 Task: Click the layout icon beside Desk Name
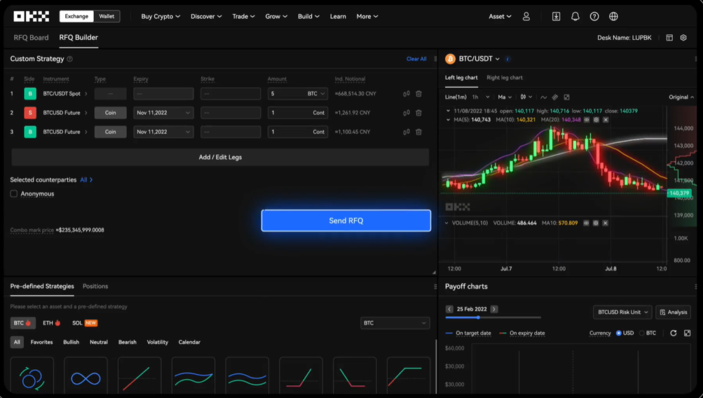pyautogui.click(x=669, y=38)
